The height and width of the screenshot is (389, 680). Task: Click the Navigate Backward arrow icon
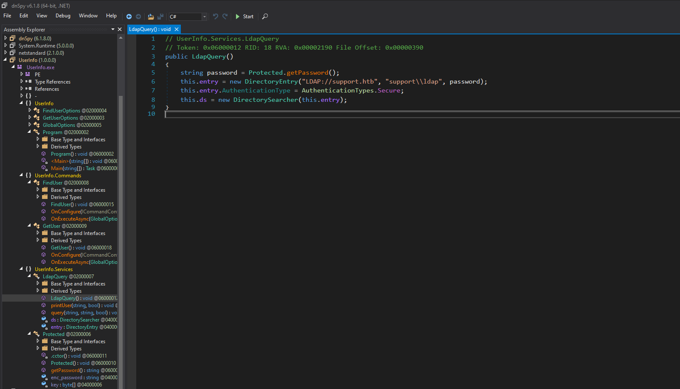click(x=129, y=17)
